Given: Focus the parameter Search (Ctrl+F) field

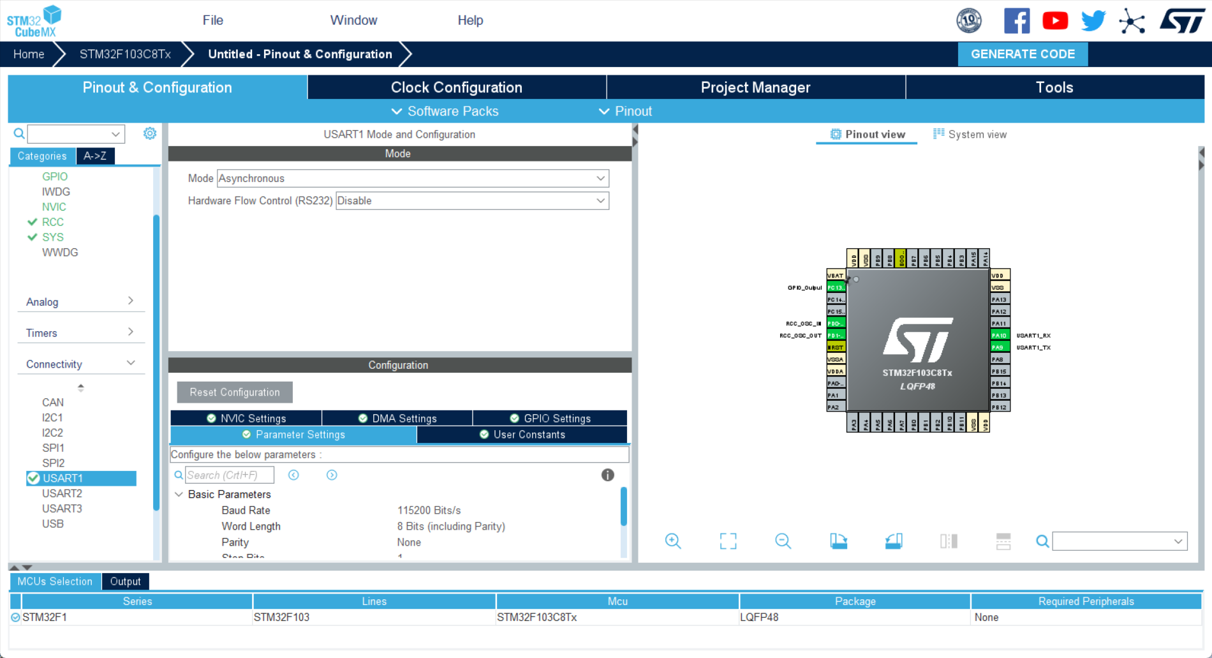Looking at the screenshot, I should pos(230,475).
